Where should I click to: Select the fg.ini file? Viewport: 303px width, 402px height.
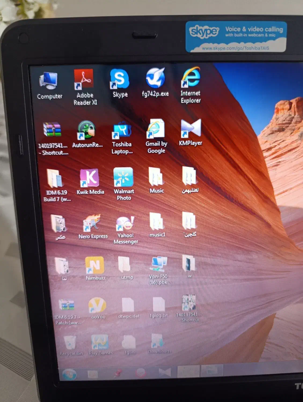(129, 342)
